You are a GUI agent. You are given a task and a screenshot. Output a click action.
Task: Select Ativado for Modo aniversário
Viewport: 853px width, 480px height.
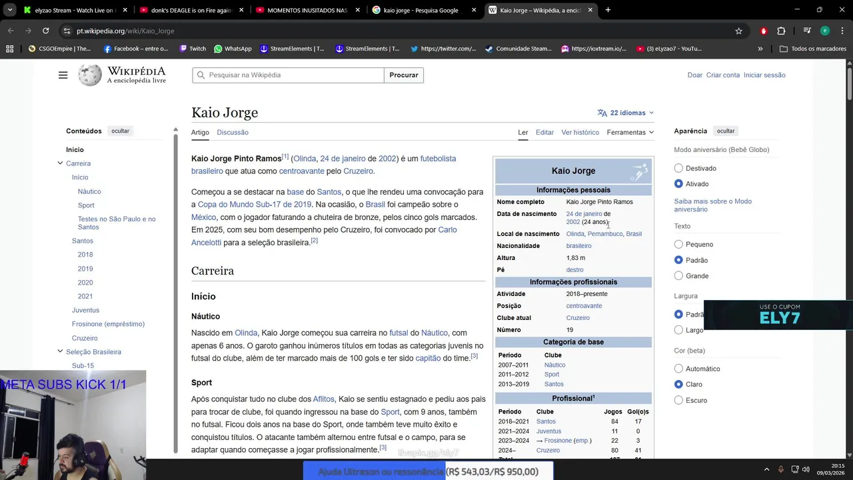678,183
